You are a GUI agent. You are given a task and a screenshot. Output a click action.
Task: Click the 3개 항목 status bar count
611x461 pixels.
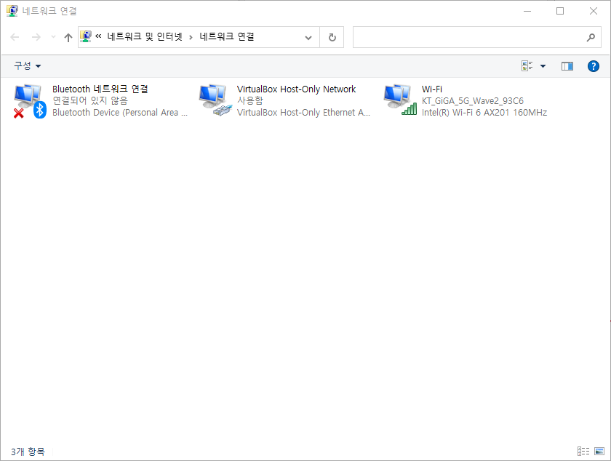tap(28, 452)
